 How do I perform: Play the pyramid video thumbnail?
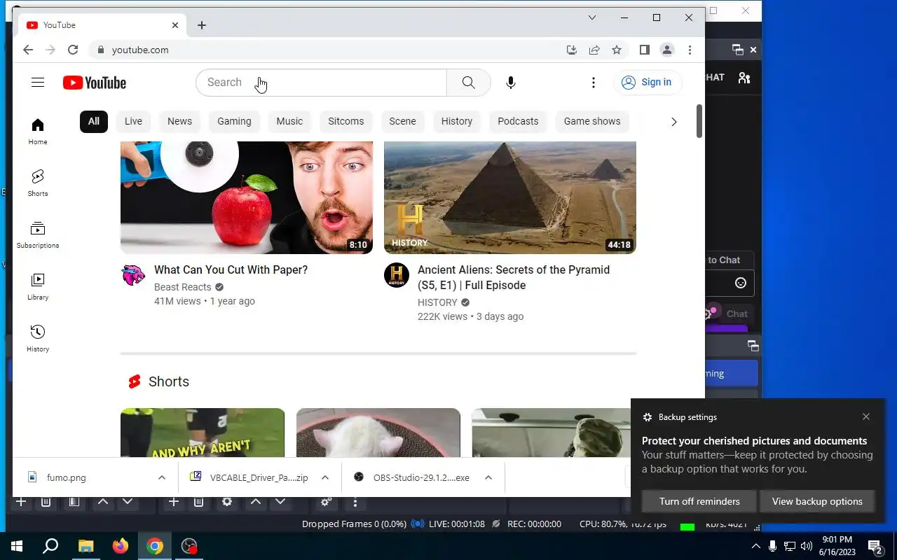tap(510, 197)
